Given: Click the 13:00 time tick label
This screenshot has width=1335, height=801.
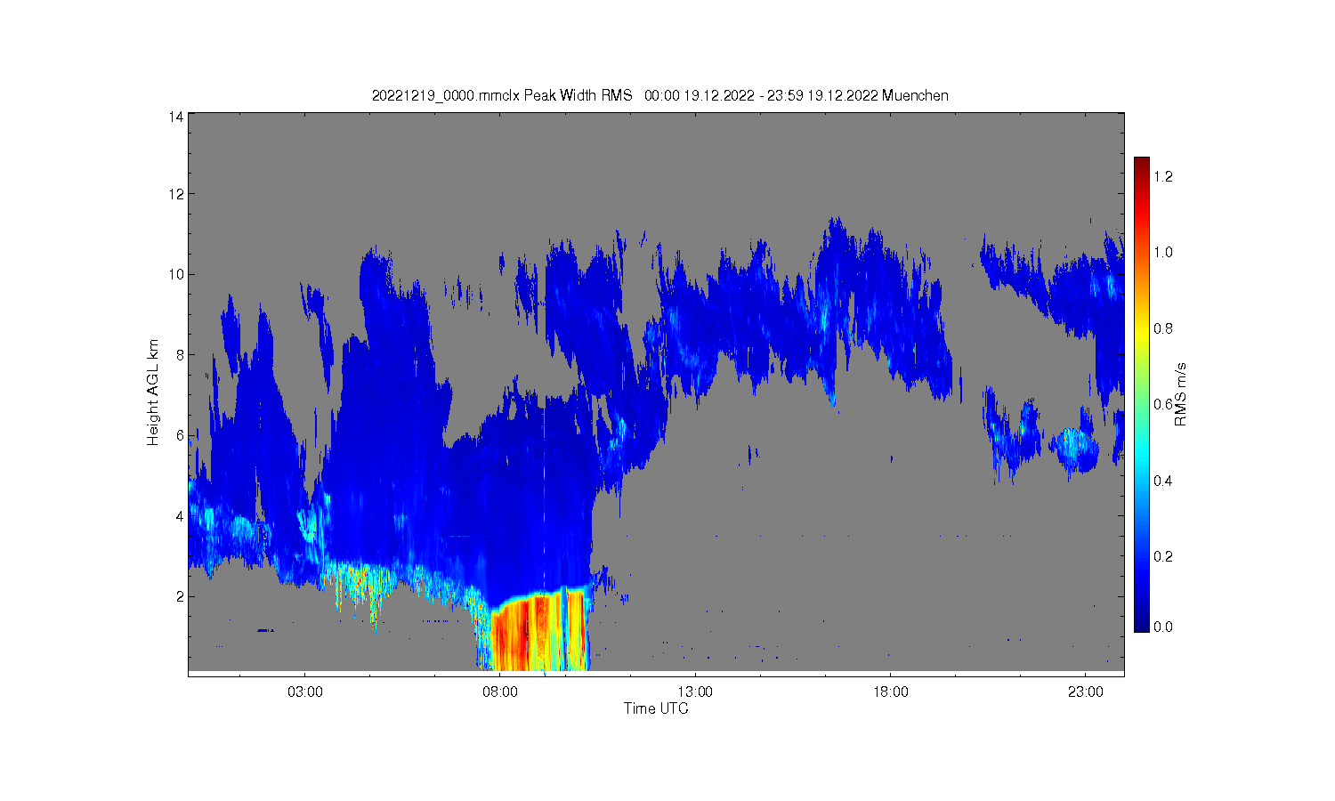Looking at the screenshot, I should [695, 692].
